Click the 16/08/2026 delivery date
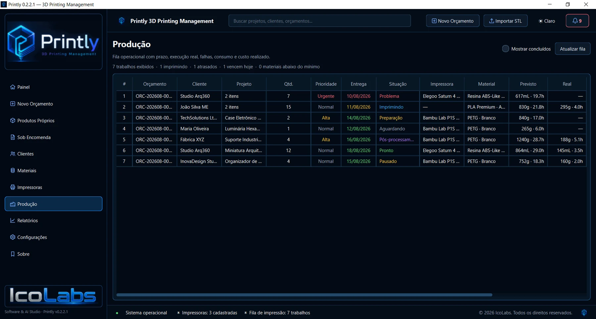 [359, 140]
